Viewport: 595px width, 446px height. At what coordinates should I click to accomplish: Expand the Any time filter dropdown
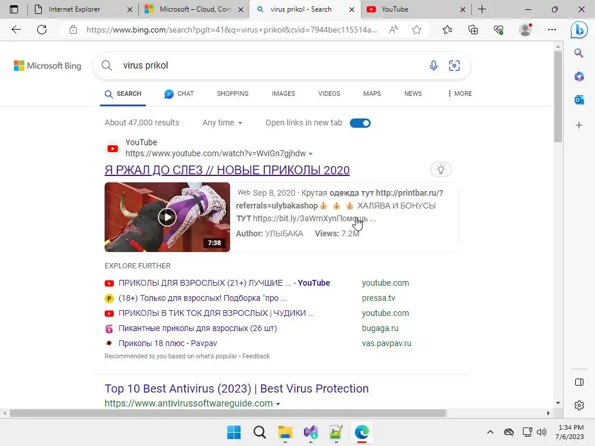223,123
